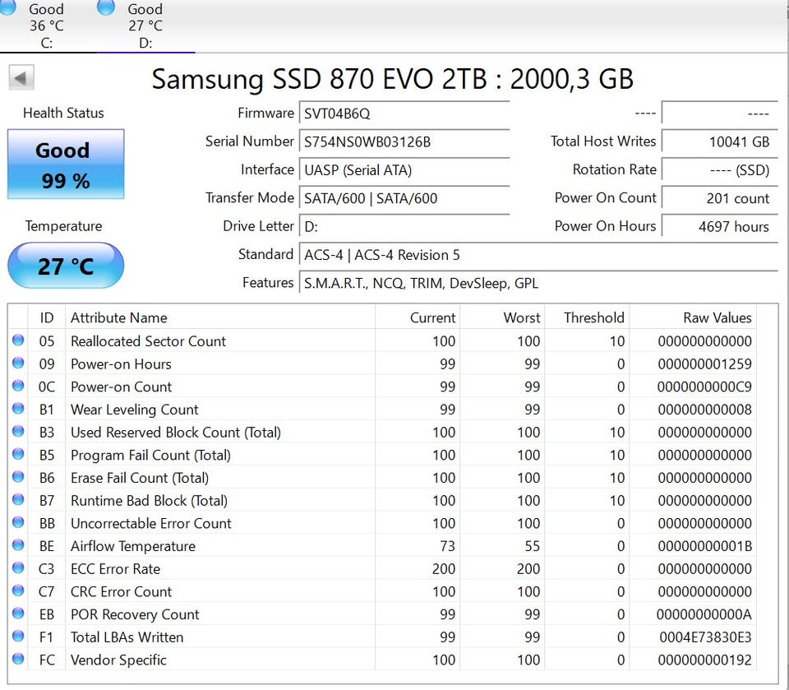
Task: Click Total Host Writes value 10041 GB
Action: click(x=720, y=141)
